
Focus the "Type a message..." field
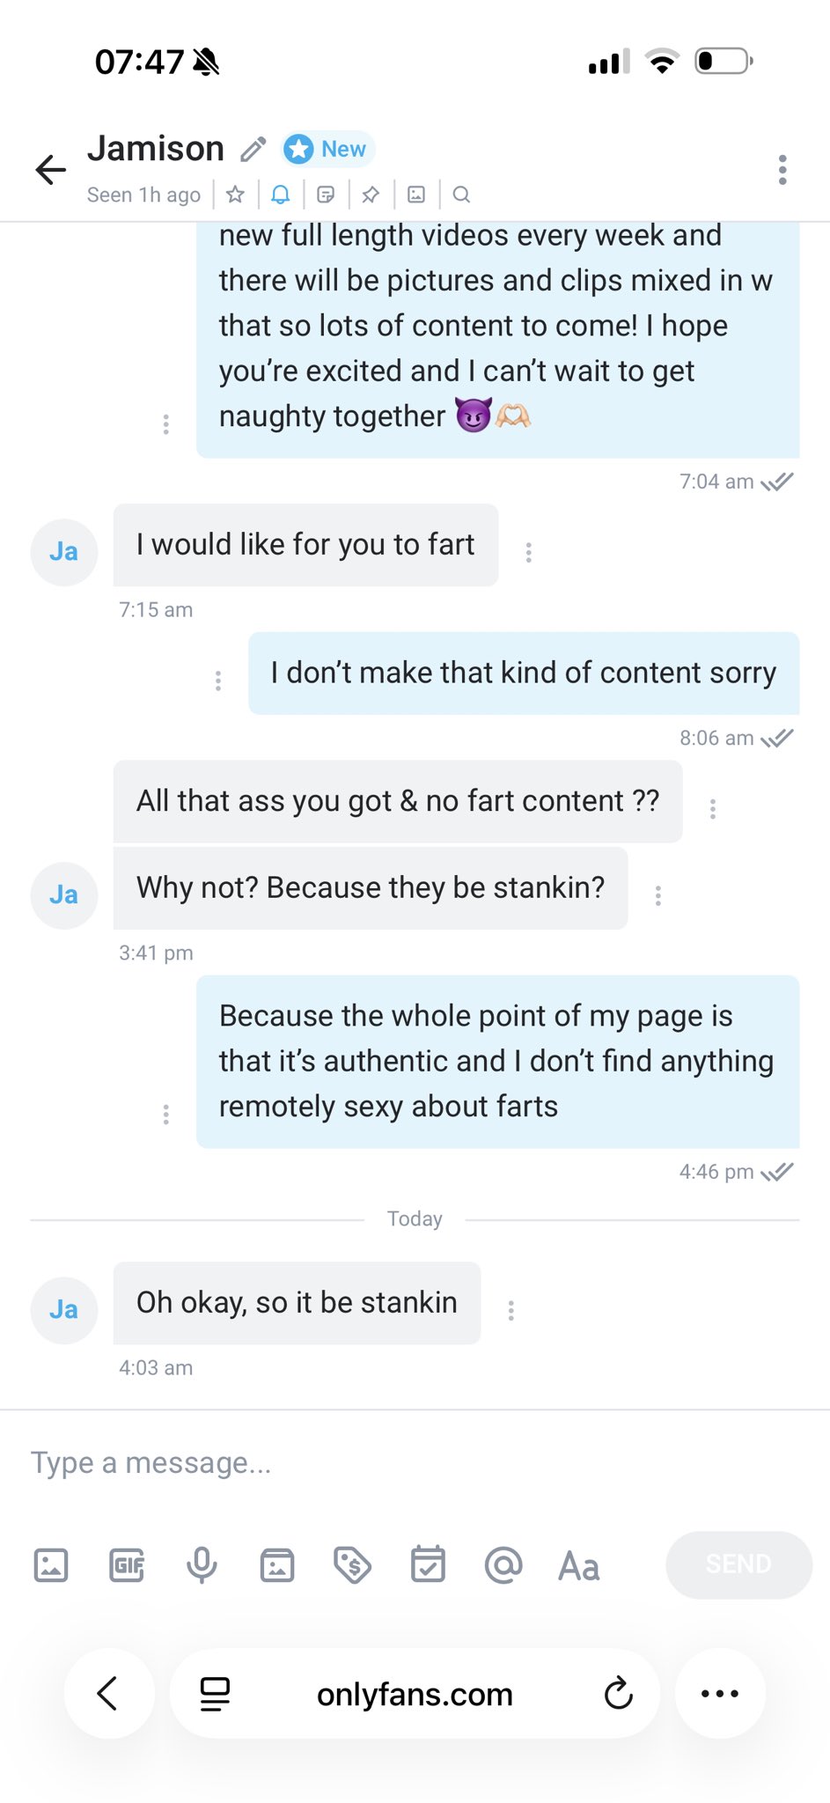[415, 1463]
